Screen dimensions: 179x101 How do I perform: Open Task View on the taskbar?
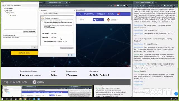coord(16,99)
